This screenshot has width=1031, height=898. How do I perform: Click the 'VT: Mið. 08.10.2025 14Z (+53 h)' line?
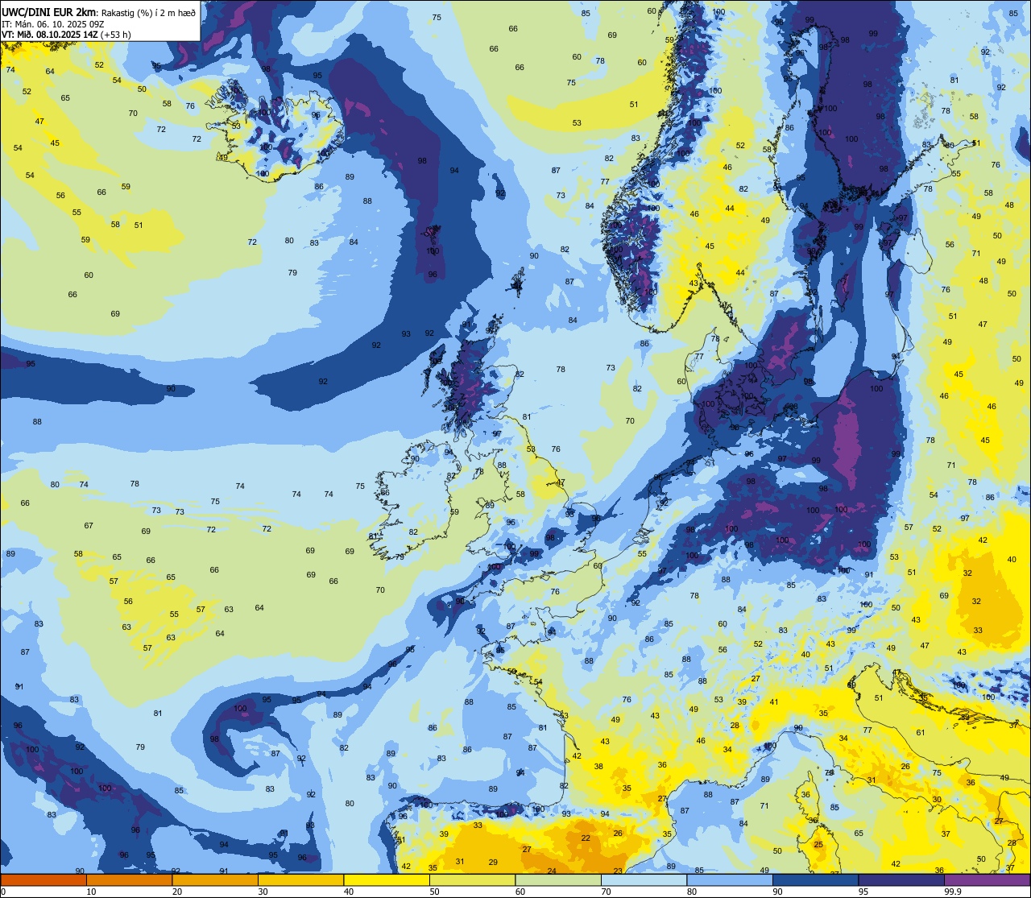coord(65,34)
